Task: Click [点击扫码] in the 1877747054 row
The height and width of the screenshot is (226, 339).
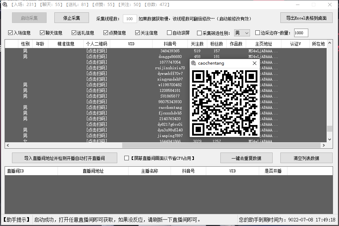Action: click(97, 62)
